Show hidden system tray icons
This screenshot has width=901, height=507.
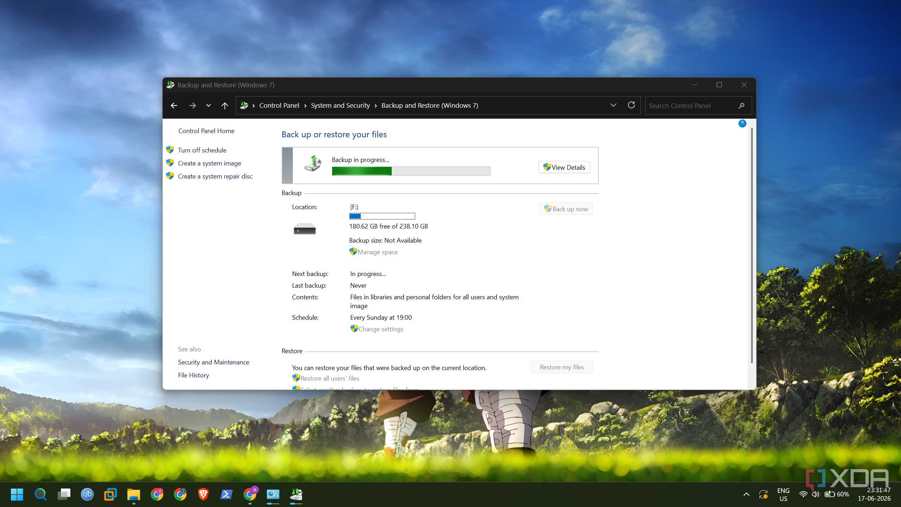pyautogui.click(x=746, y=494)
